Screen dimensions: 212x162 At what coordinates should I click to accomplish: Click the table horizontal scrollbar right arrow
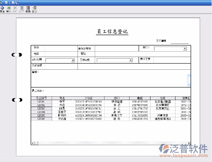click(x=189, y=143)
